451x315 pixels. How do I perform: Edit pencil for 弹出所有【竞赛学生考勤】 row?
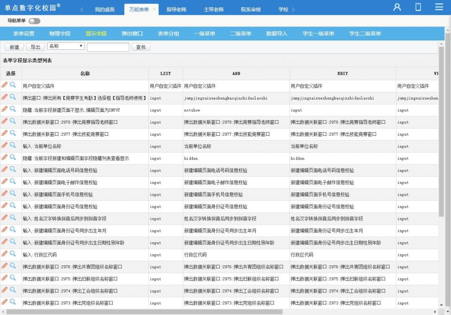pos(4,96)
